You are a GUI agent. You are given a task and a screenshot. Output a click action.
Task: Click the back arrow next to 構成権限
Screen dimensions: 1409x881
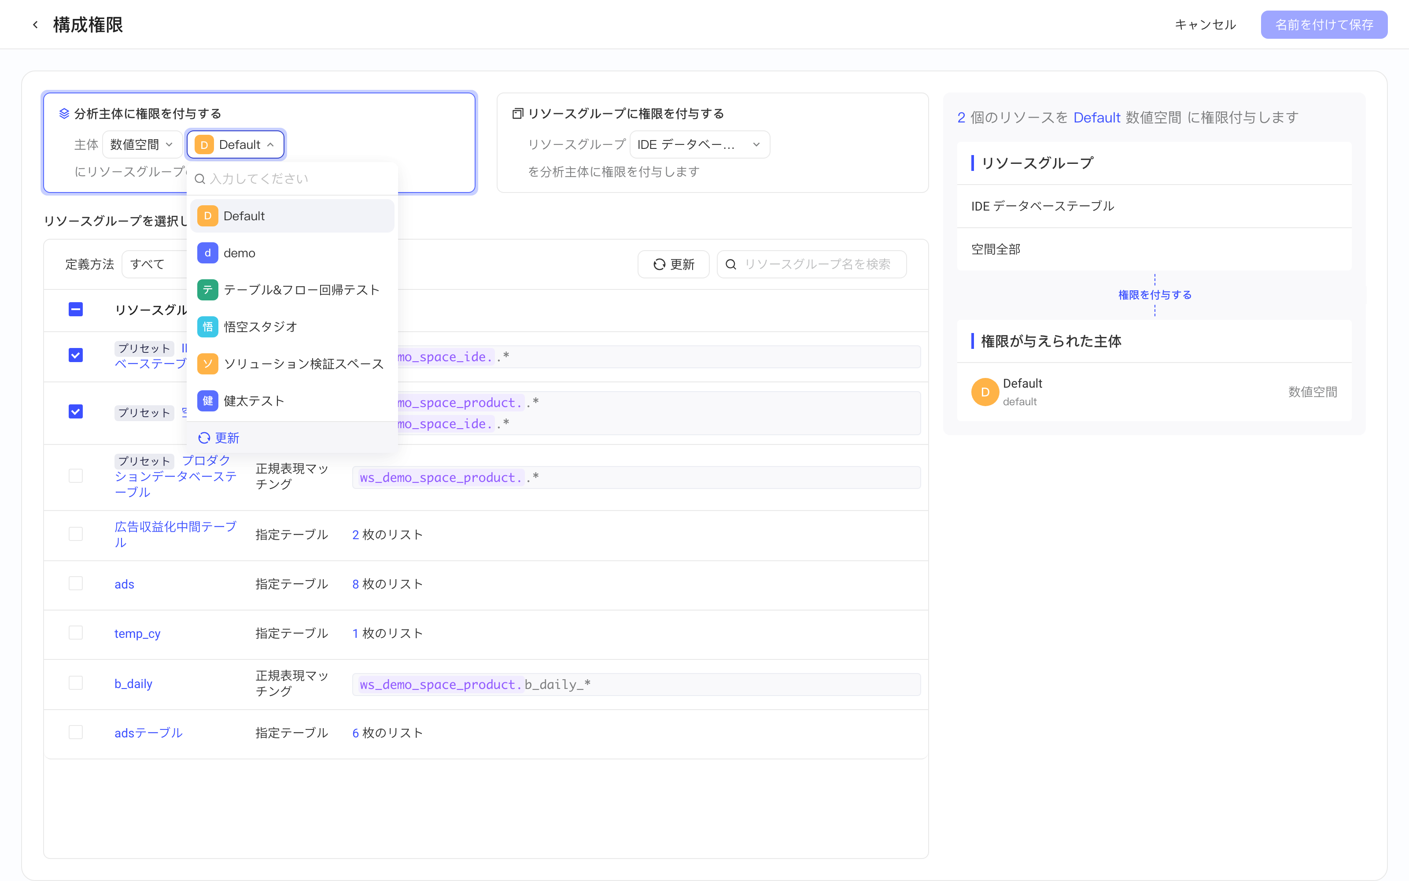click(x=36, y=25)
